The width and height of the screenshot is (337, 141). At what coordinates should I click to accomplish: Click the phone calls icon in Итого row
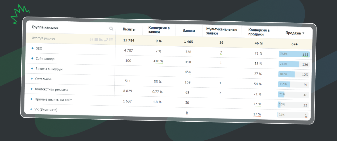pyautogui.click(x=106, y=40)
